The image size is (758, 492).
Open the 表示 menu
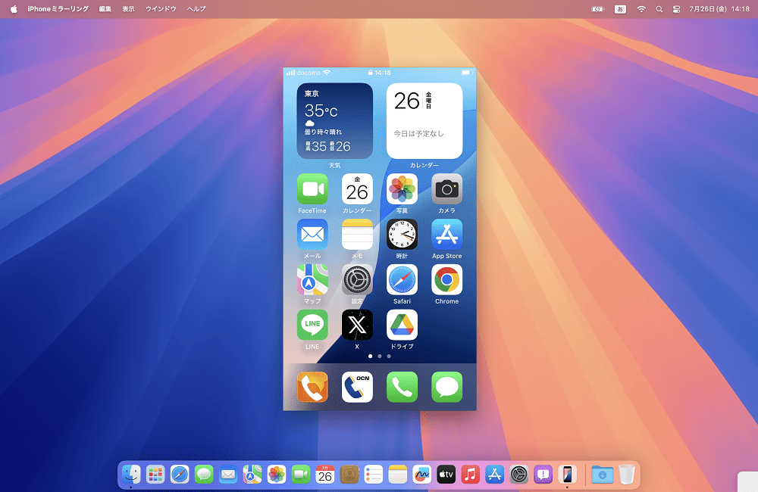(x=128, y=8)
